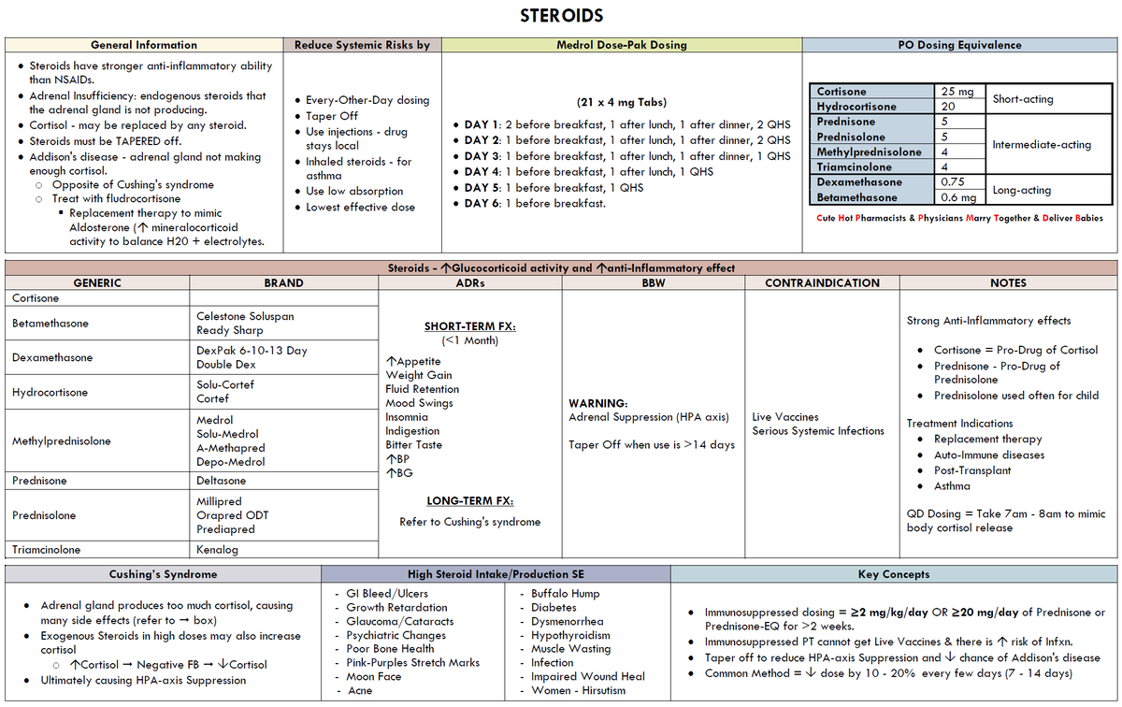Select the DAY 1 dosing line
The height and width of the screenshot is (707, 1122).
coord(627,124)
